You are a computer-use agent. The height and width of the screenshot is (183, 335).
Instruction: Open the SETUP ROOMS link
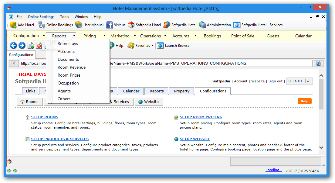(45, 117)
